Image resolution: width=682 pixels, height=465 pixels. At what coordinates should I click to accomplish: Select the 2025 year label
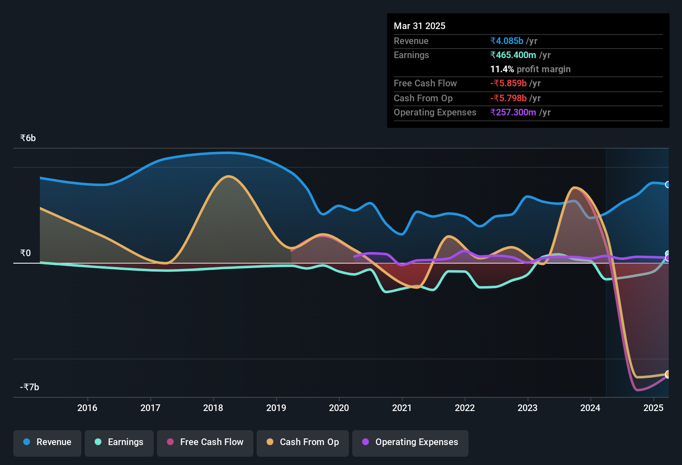653,408
